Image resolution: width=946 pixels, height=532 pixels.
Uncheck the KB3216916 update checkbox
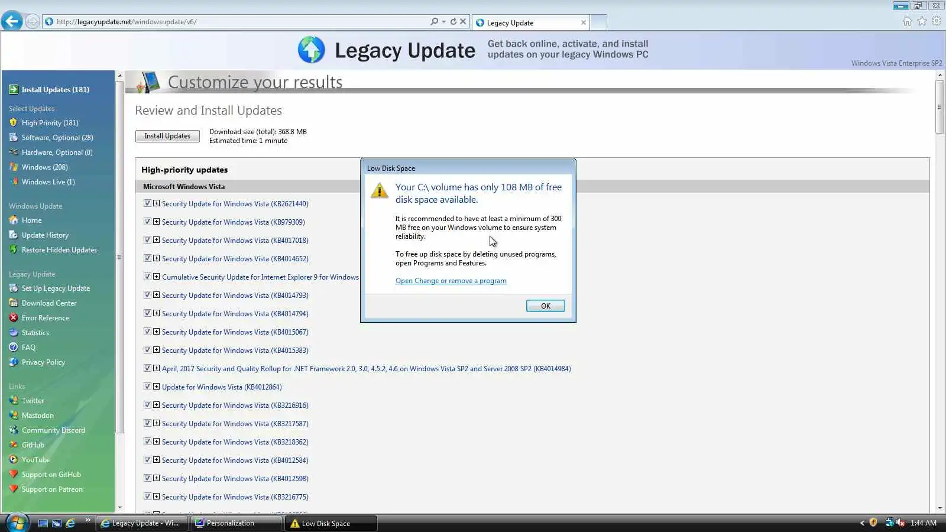147,405
